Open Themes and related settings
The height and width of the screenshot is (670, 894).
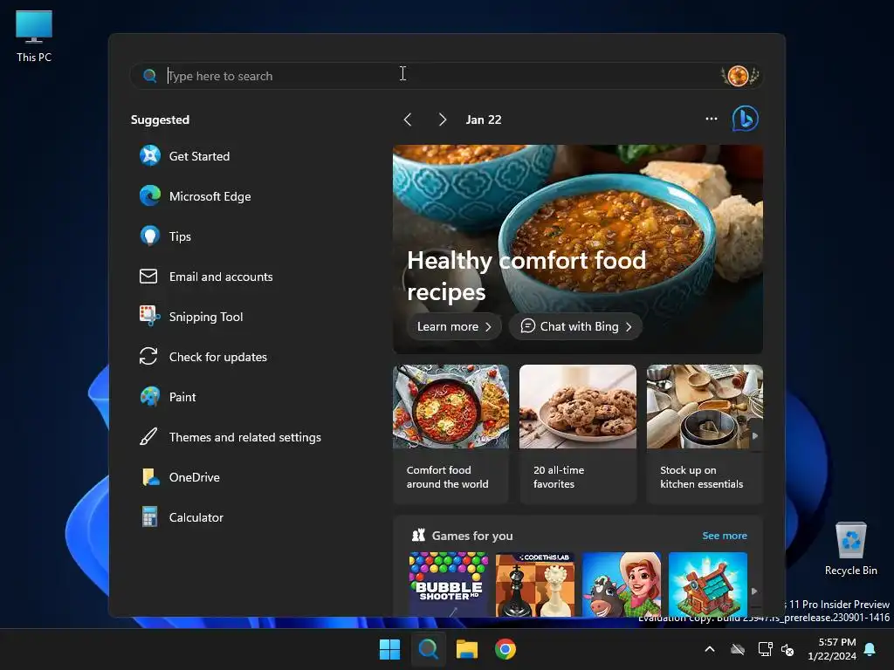[230, 437]
